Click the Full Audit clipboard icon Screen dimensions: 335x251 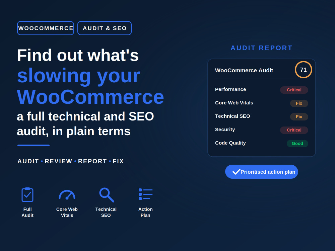pyautogui.click(x=27, y=194)
